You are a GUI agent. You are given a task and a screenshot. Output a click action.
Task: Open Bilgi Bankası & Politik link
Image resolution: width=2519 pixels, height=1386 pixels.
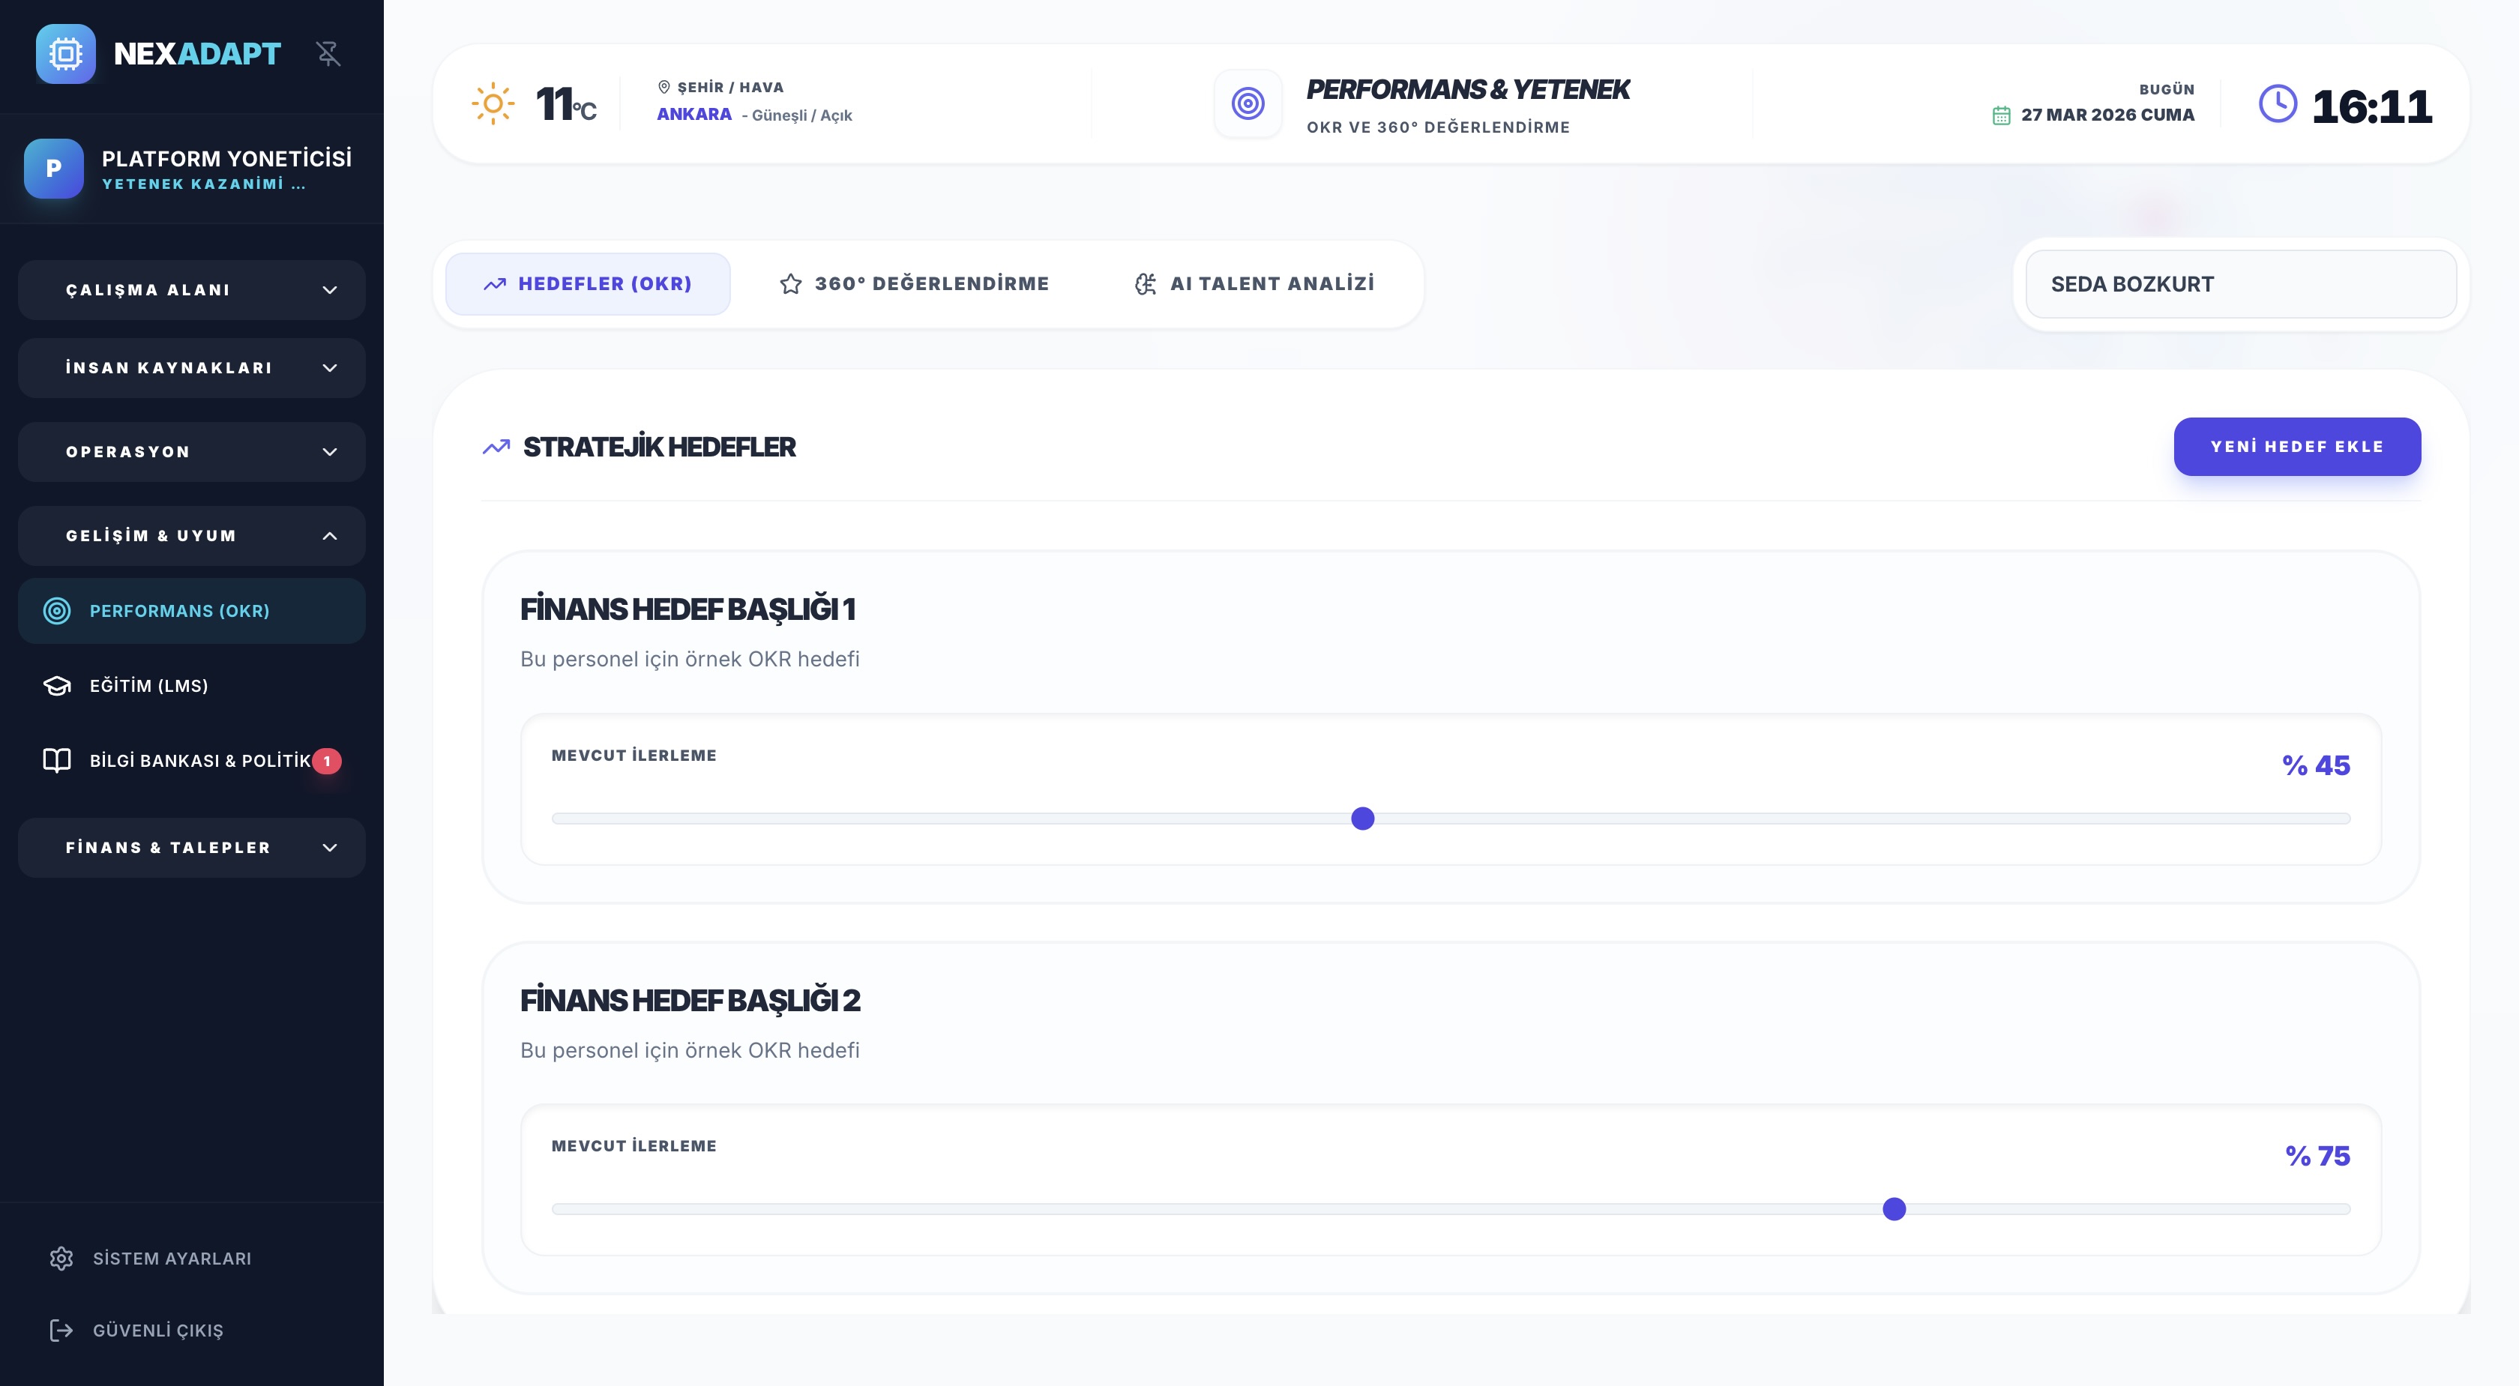click(199, 760)
